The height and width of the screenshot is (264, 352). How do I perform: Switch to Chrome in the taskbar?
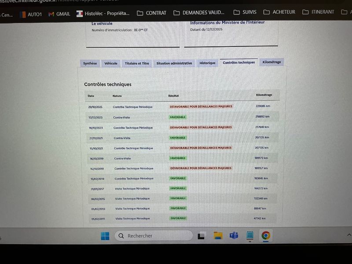coord(266,235)
